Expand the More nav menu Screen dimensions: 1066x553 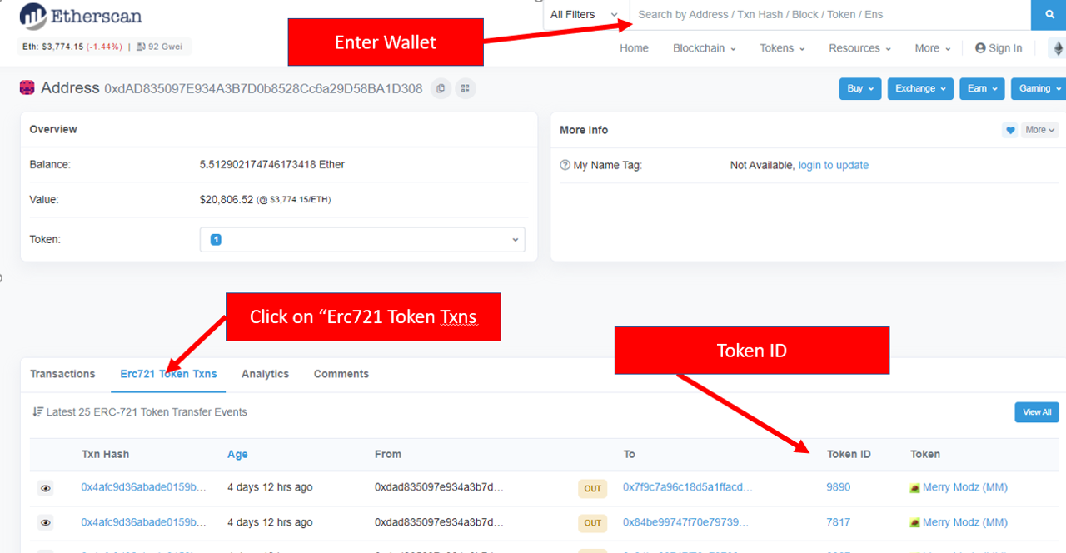(932, 48)
